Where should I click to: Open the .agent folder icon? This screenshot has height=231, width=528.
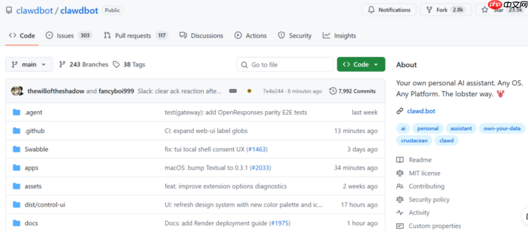(16, 113)
